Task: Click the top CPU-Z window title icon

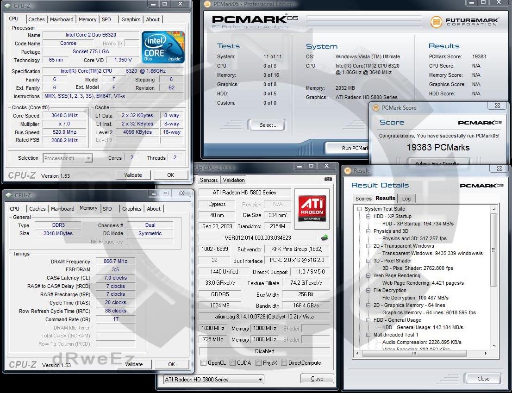Action: click(x=8, y=6)
